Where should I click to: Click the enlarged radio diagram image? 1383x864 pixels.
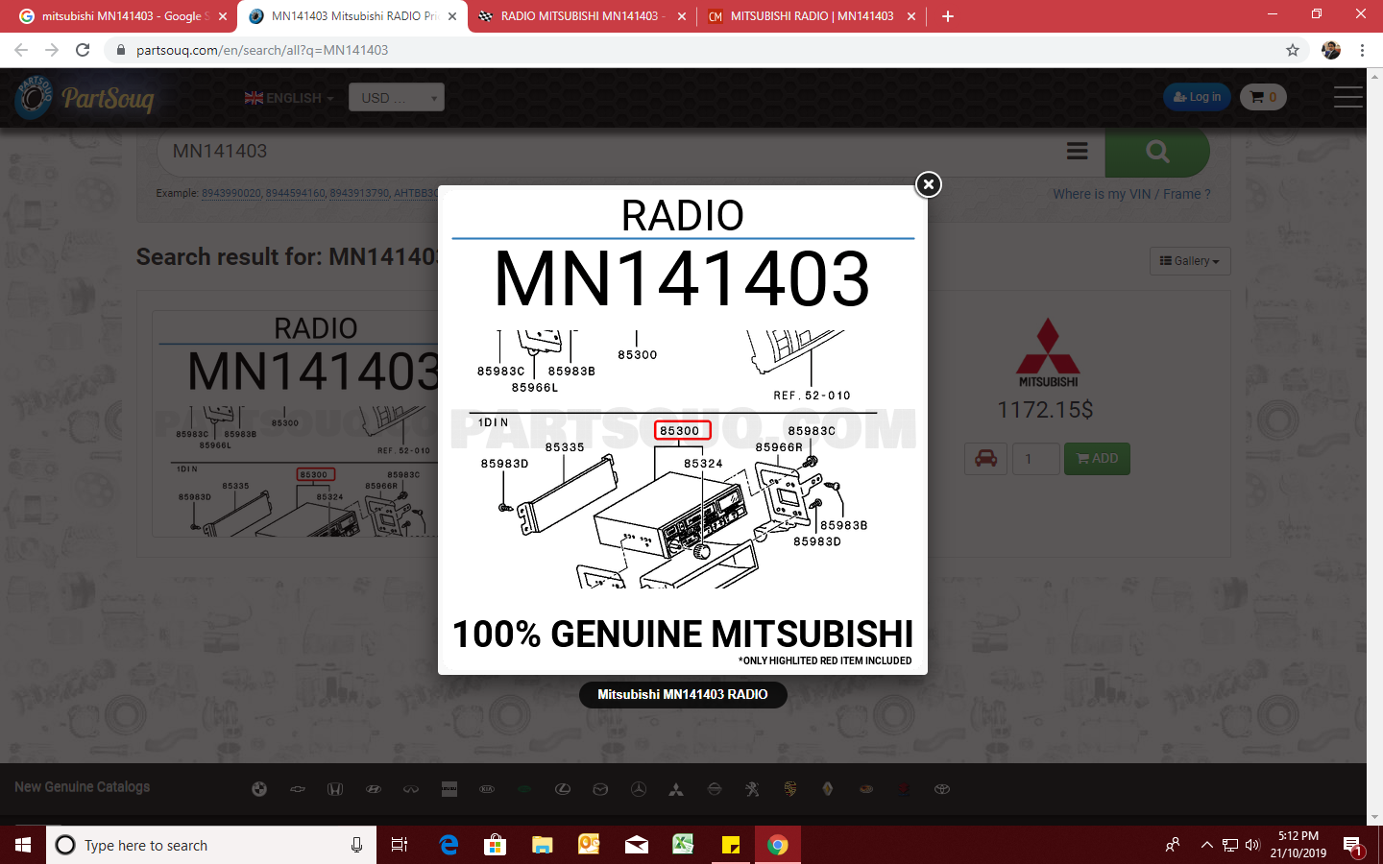click(x=683, y=430)
